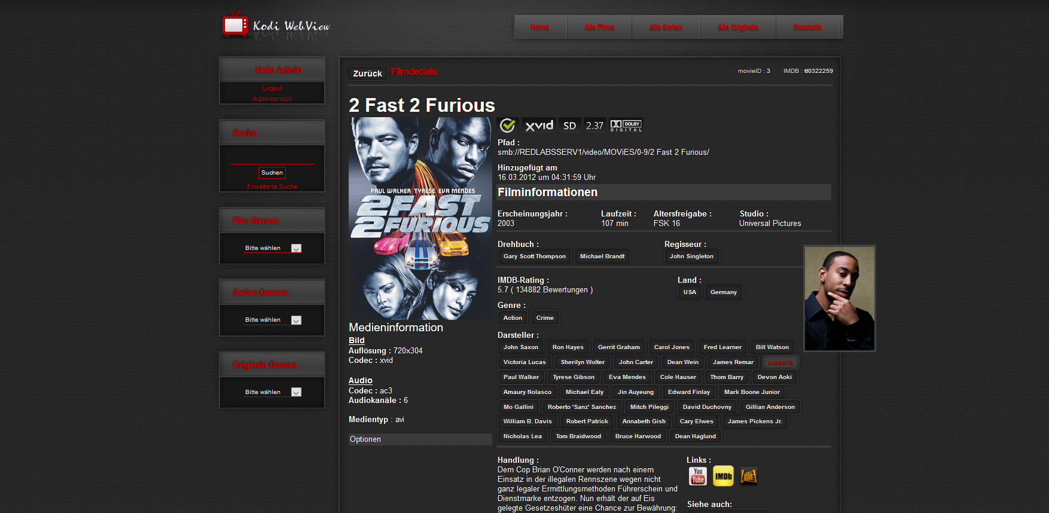
Task: Click actor Thom Barry
Action: pos(727,377)
